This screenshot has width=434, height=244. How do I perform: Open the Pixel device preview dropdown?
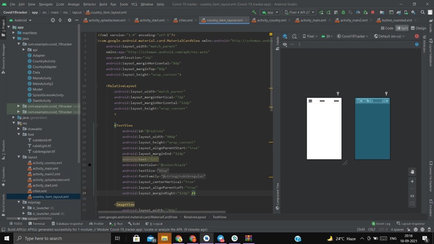(310, 36)
